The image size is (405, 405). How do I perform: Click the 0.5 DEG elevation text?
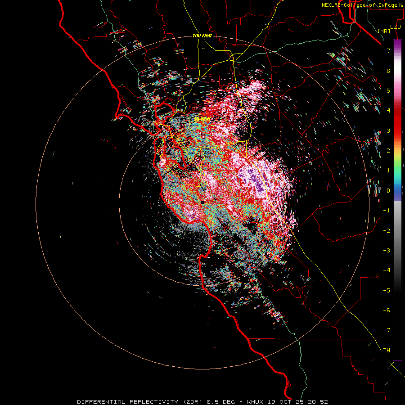[220, 402]
